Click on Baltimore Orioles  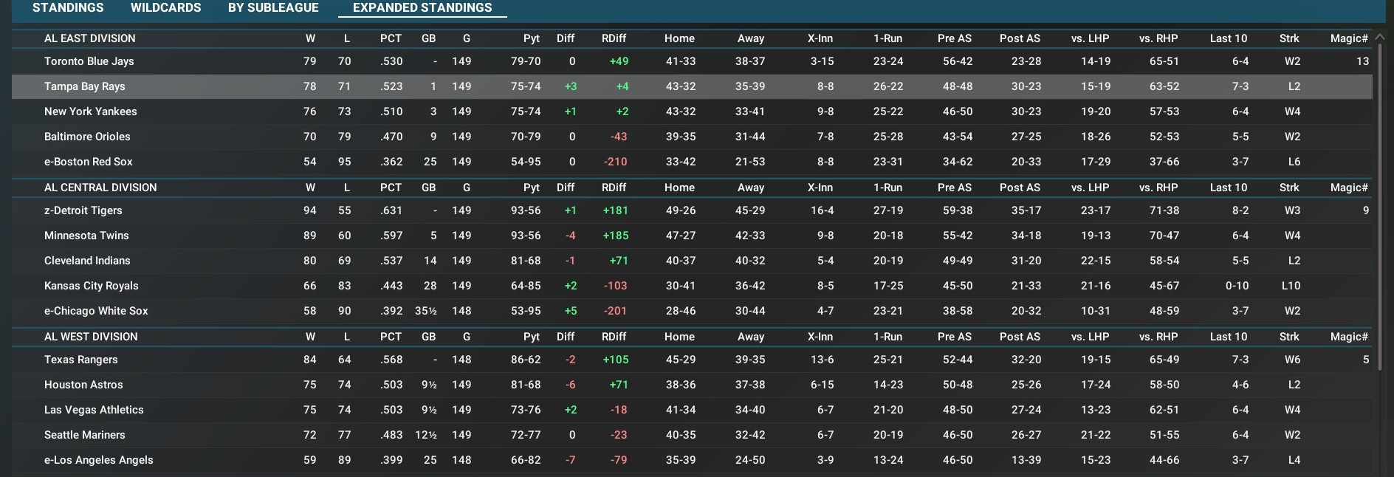pyautogui.click(x=87, y=137)
